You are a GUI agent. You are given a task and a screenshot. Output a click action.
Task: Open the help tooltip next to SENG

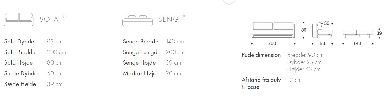pyautogui.click(x=184, y=16)
